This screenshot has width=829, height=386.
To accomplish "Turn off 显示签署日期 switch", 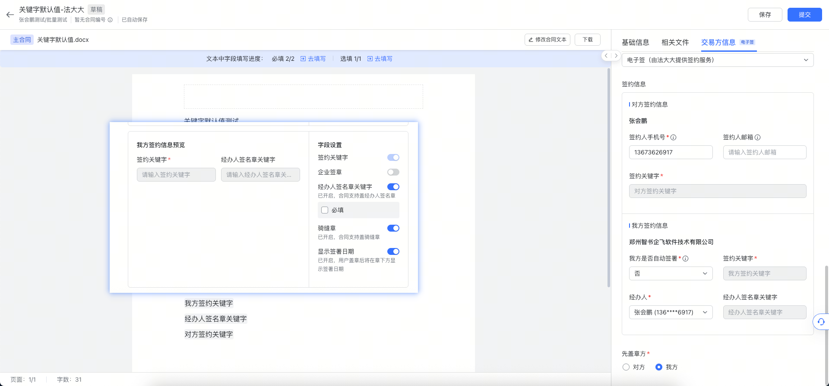I will click(393, 251).
